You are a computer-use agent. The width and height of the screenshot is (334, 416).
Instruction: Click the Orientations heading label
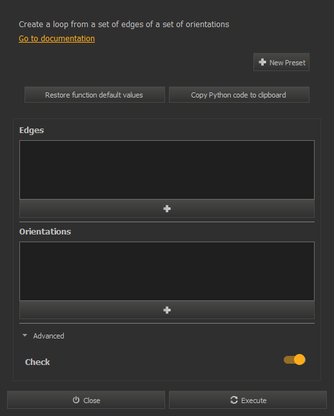(45, 232)
